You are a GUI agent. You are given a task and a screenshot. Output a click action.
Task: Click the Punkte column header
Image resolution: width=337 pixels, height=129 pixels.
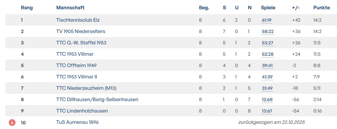321,8
